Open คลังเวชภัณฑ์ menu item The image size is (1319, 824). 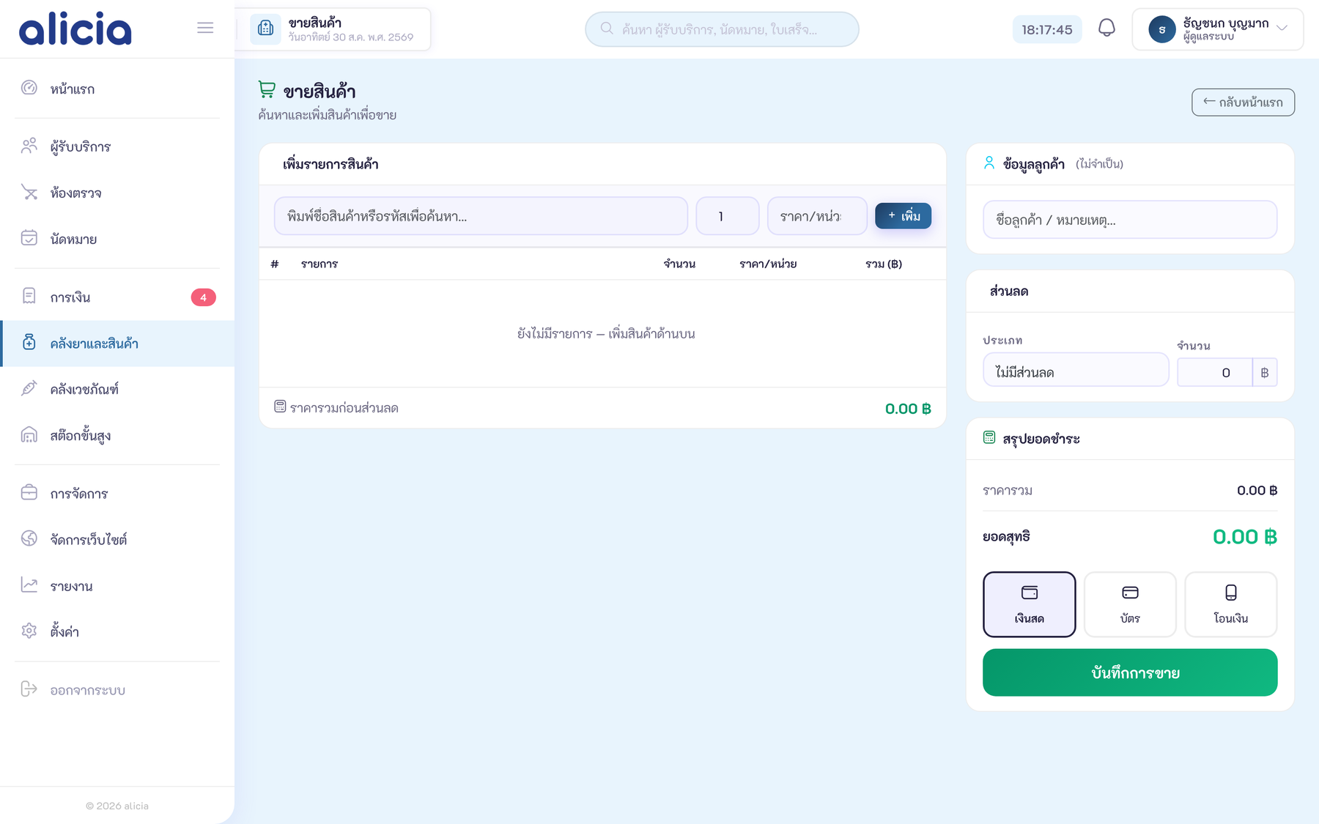[x=117, y=389]
